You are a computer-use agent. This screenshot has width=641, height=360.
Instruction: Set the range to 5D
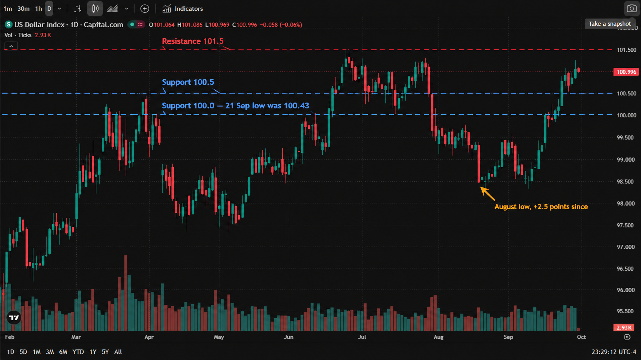tap(23, 352)
